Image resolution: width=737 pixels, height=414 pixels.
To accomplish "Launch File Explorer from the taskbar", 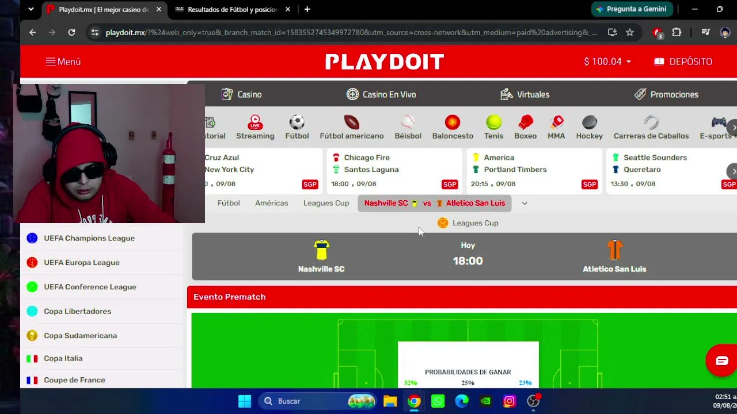I will click(390, 401).
